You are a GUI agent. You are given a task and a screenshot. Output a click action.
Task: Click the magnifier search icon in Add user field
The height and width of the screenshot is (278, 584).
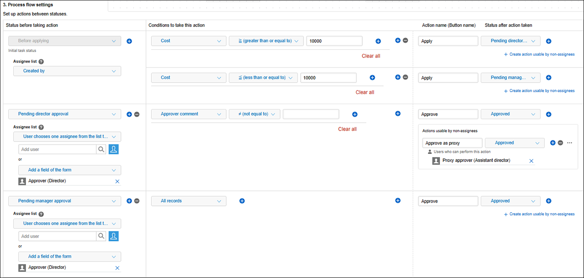coord(101,149)
